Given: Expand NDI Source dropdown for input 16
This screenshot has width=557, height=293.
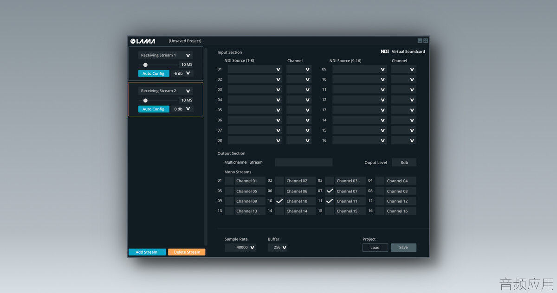Looking at the screenshot, I should tap(360, 140).
